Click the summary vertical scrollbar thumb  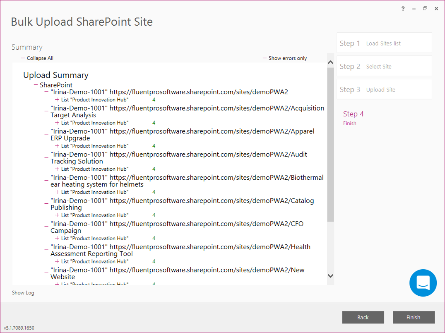point(330,144)
